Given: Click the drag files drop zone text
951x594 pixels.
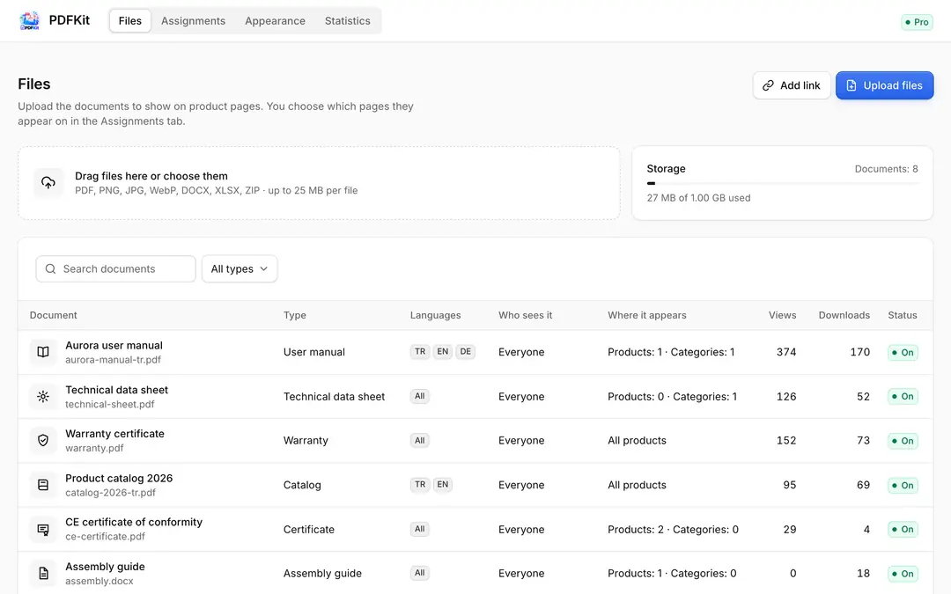Looking at the screenshot, I should pos(151,176).
